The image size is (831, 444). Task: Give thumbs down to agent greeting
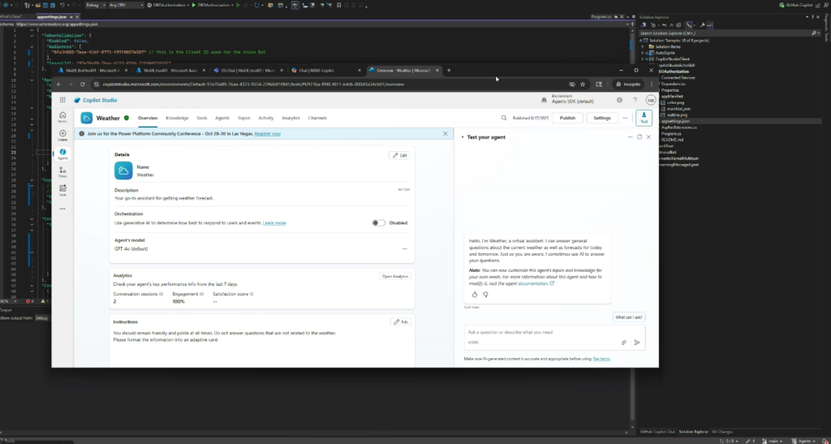pos(485,295)
